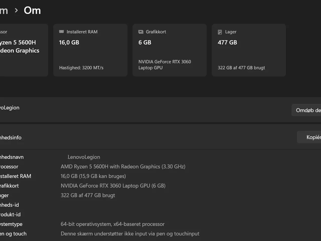Click the '477 GB' heading in Lager card
Image resolution: width=321 pixels, height=241 pixels.
(x=227, y=42)
